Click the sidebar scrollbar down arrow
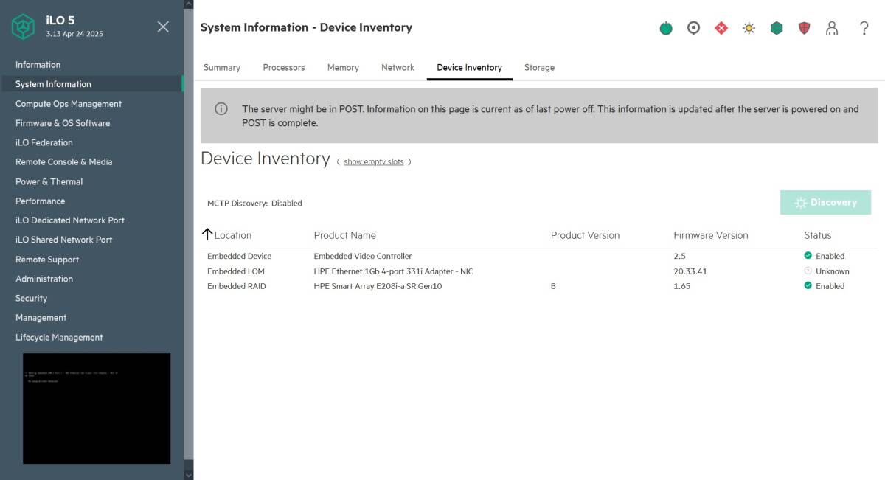The width and height of the screenshot is (885, 480). [188, 474]
